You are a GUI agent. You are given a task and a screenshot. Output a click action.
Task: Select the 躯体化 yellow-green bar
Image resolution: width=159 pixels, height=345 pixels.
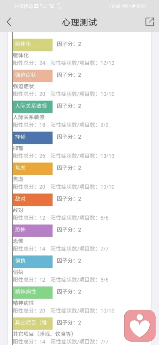coord(32,45)
